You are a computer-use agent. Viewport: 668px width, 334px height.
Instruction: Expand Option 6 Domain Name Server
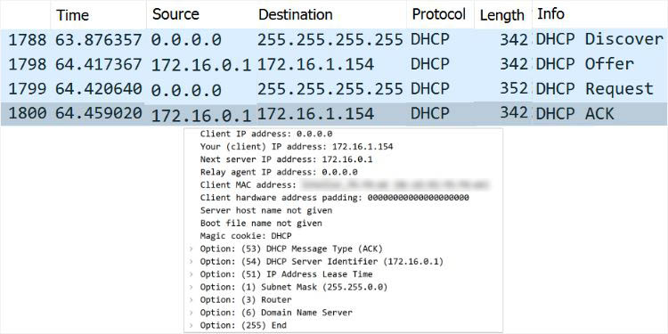tap(191, 313)
